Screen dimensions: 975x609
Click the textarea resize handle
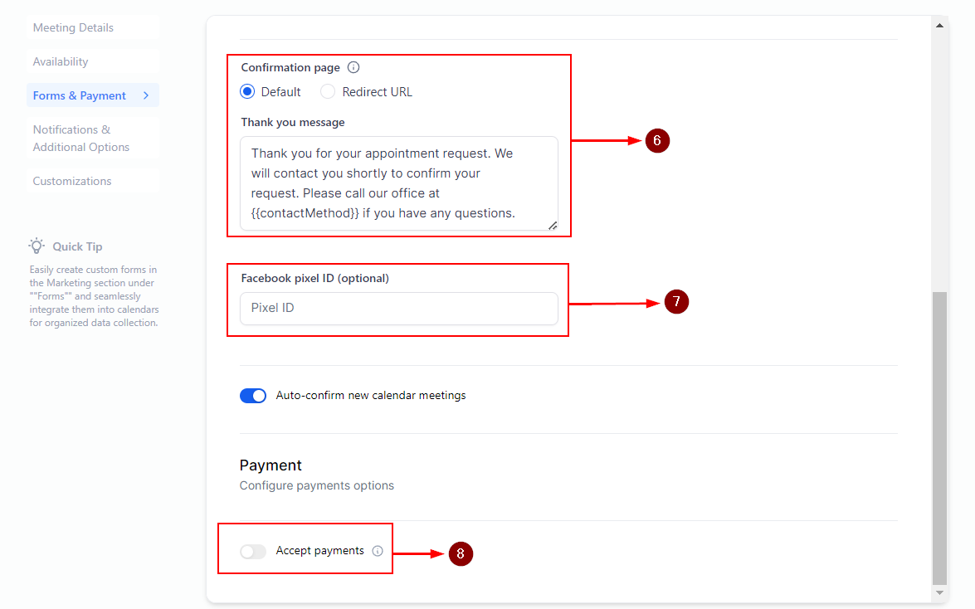coord(553,225)
